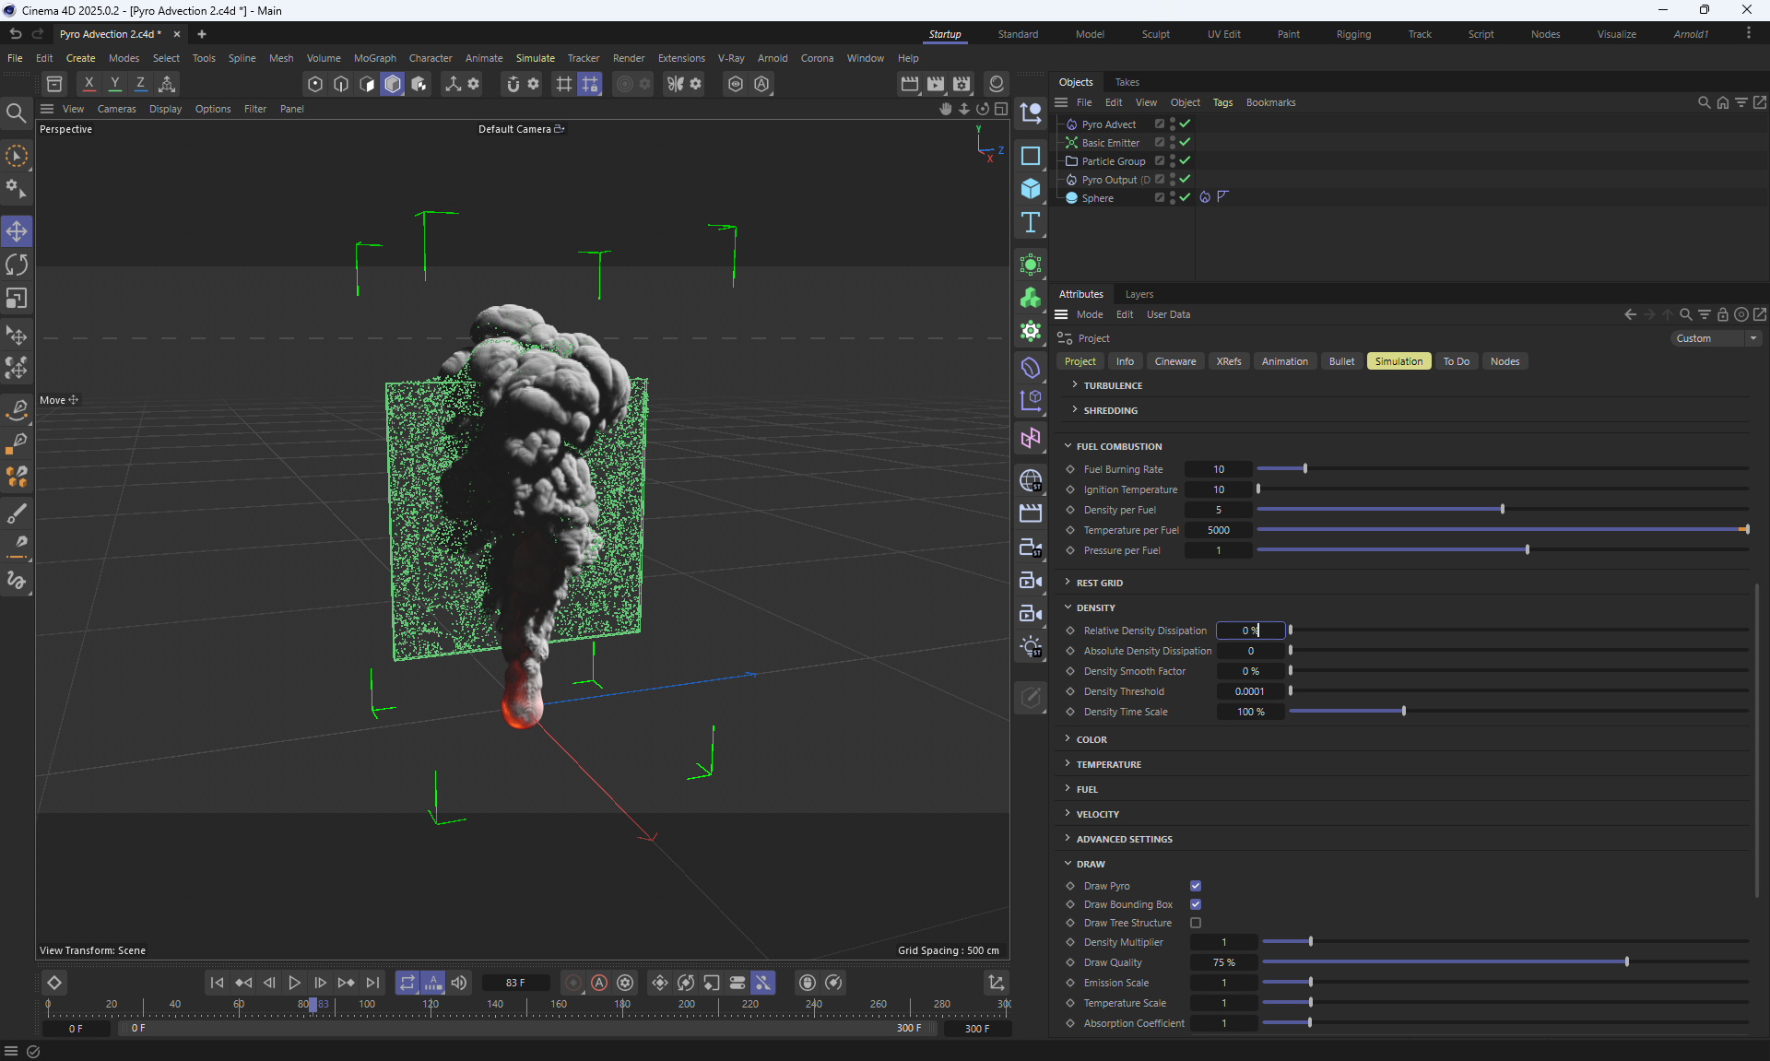Open the Simulate menu
The image size is (1770, 1061).
click(535, 58)
